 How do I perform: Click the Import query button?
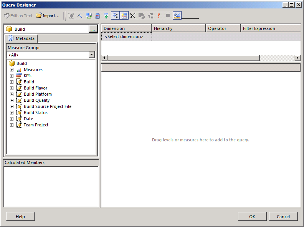click(48, 16)
